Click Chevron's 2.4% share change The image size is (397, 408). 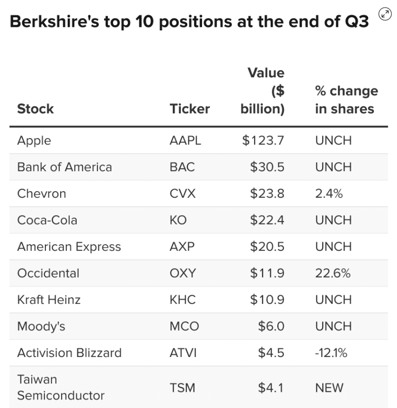329,194
